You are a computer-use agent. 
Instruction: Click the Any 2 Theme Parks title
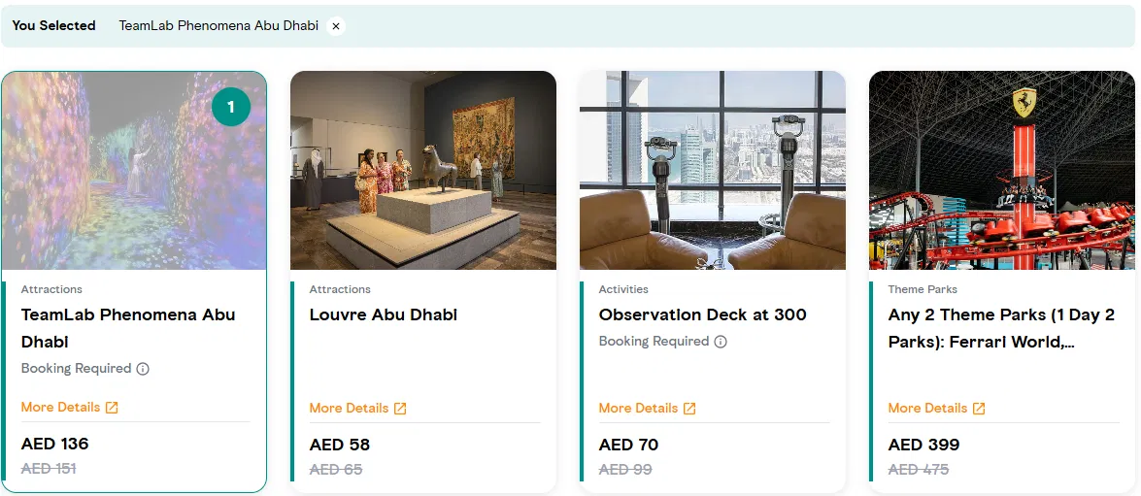tap(1001, 328)
